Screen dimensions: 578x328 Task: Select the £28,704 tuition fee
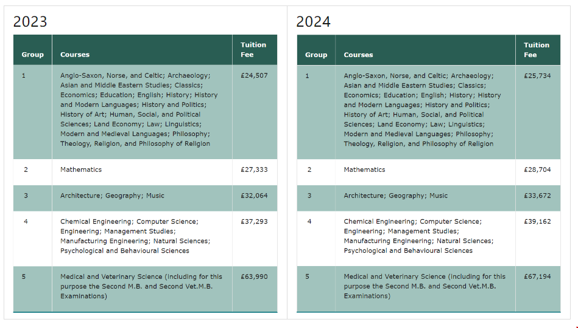(x=537, y=169)
